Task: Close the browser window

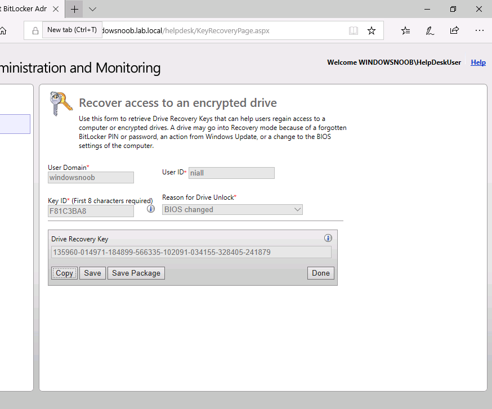Action: click(x=479, y=9)
